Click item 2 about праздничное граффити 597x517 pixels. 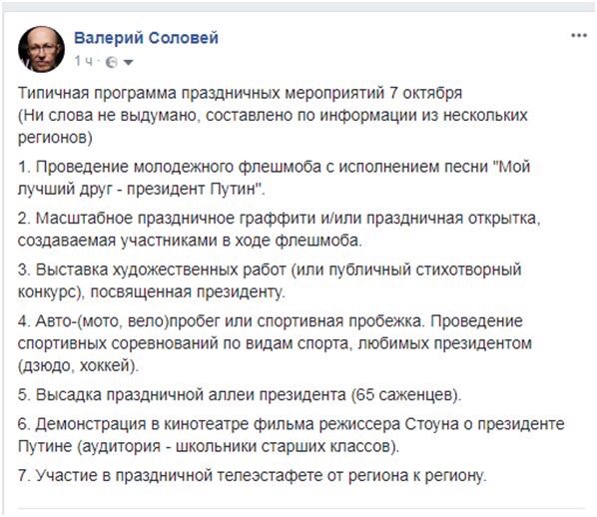coord(280,230)
